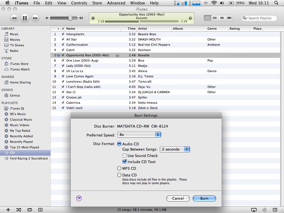This screenshot has width=284, height=213.
Task: Skip back to the previous track
Action: pyautogui.click(x=14, y=18)
